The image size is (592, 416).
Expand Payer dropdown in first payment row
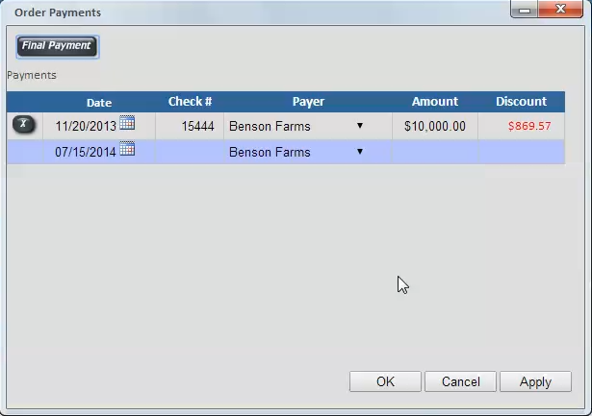[360, 126]
